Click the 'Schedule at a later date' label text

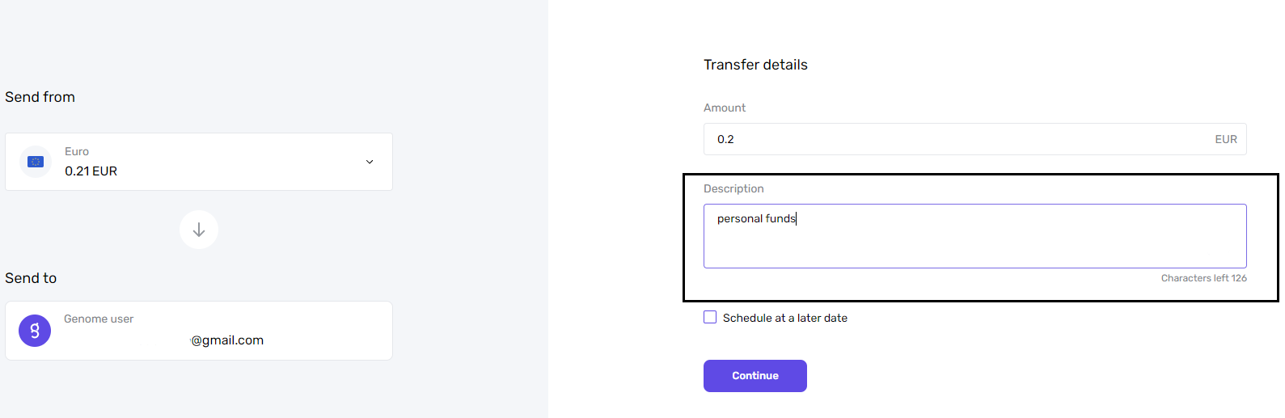click(x=785, y=318)
